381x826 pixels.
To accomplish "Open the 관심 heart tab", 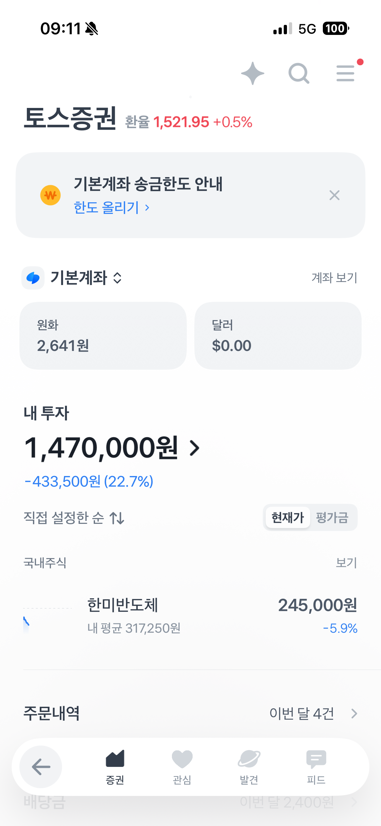I will (x=182, y=767).
